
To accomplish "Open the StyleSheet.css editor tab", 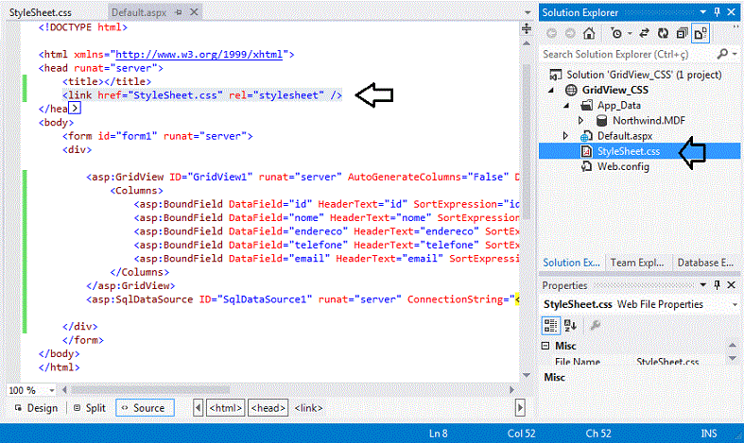I will point(41,12).
